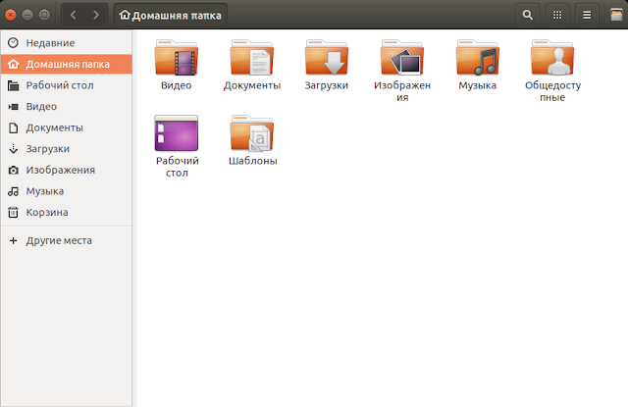Select Загрузки in the sidebar
The width and height of the screenshot is (628, 407).
point(67,149)
